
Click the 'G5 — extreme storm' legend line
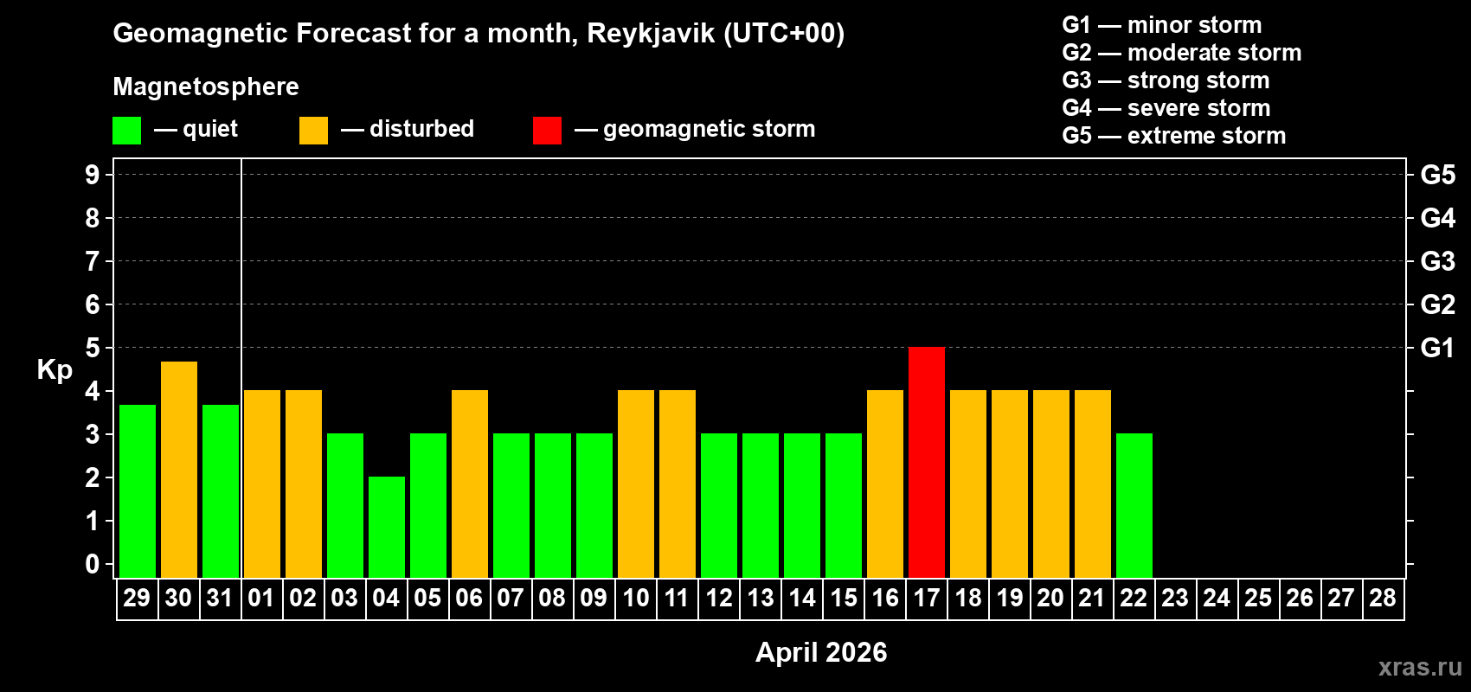point(1174,136)
